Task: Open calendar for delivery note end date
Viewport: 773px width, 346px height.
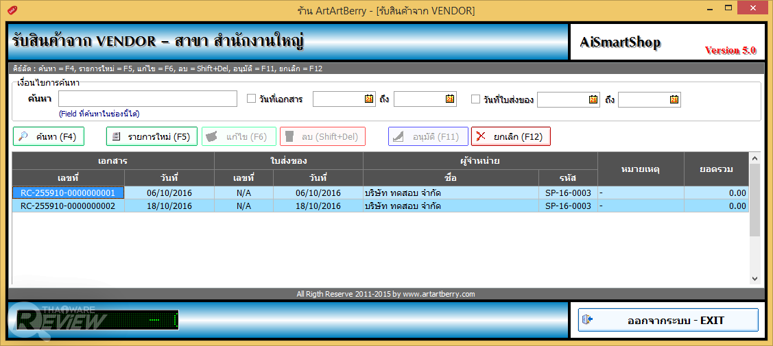Action: 674,99
